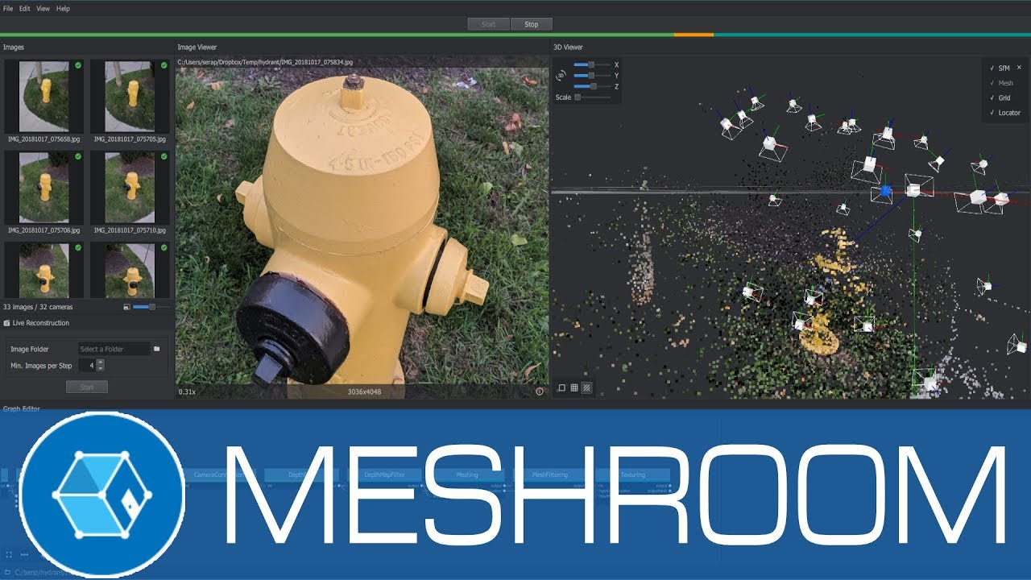Viewport: 1031px width, 580px height.
Task: Decrease Min. Images per Step
Action: (101, 369)
